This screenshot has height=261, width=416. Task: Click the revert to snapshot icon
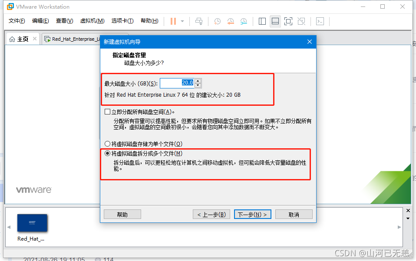coord(231,21)
